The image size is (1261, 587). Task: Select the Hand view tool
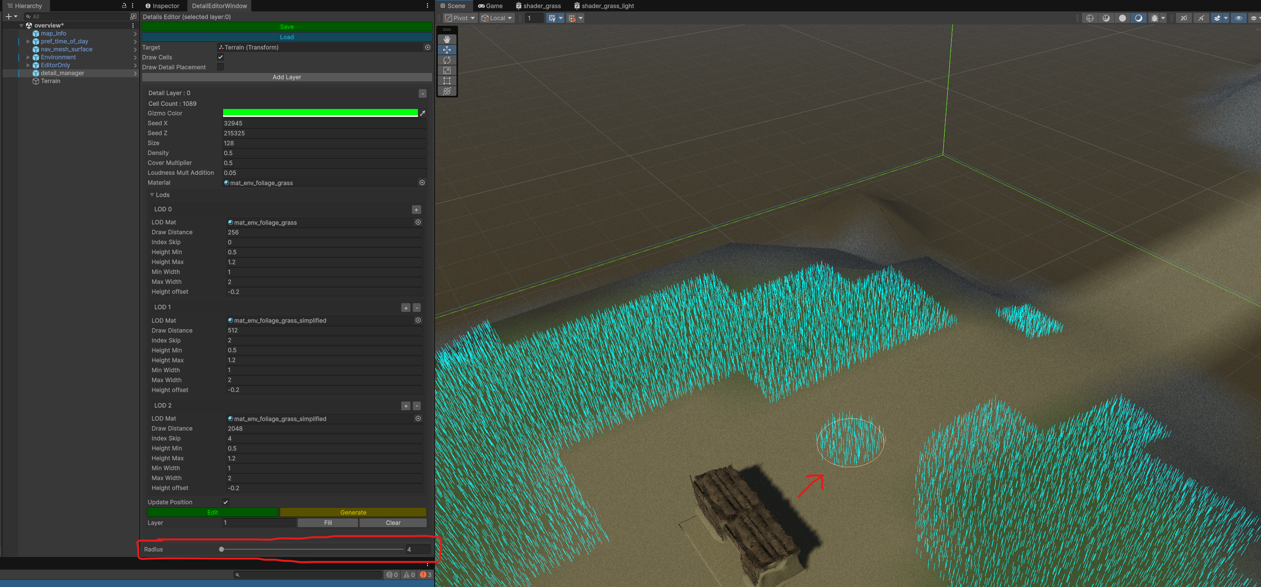coord(447,39)
